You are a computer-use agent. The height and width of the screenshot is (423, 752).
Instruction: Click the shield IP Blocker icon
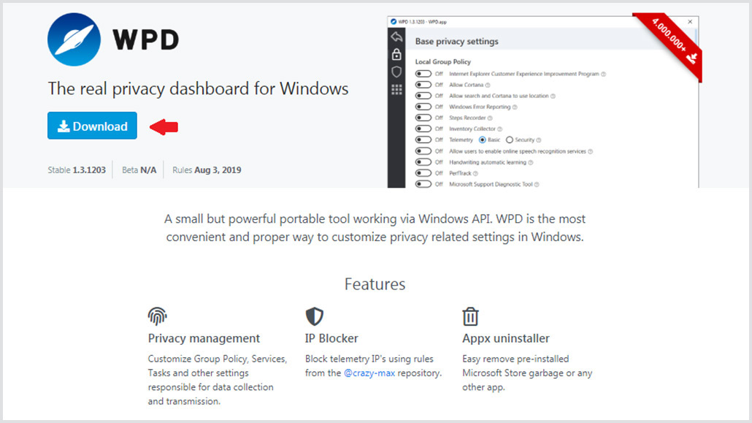click(315, 316)
